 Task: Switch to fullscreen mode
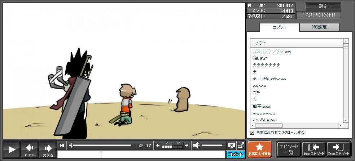(x=241, y=146)
